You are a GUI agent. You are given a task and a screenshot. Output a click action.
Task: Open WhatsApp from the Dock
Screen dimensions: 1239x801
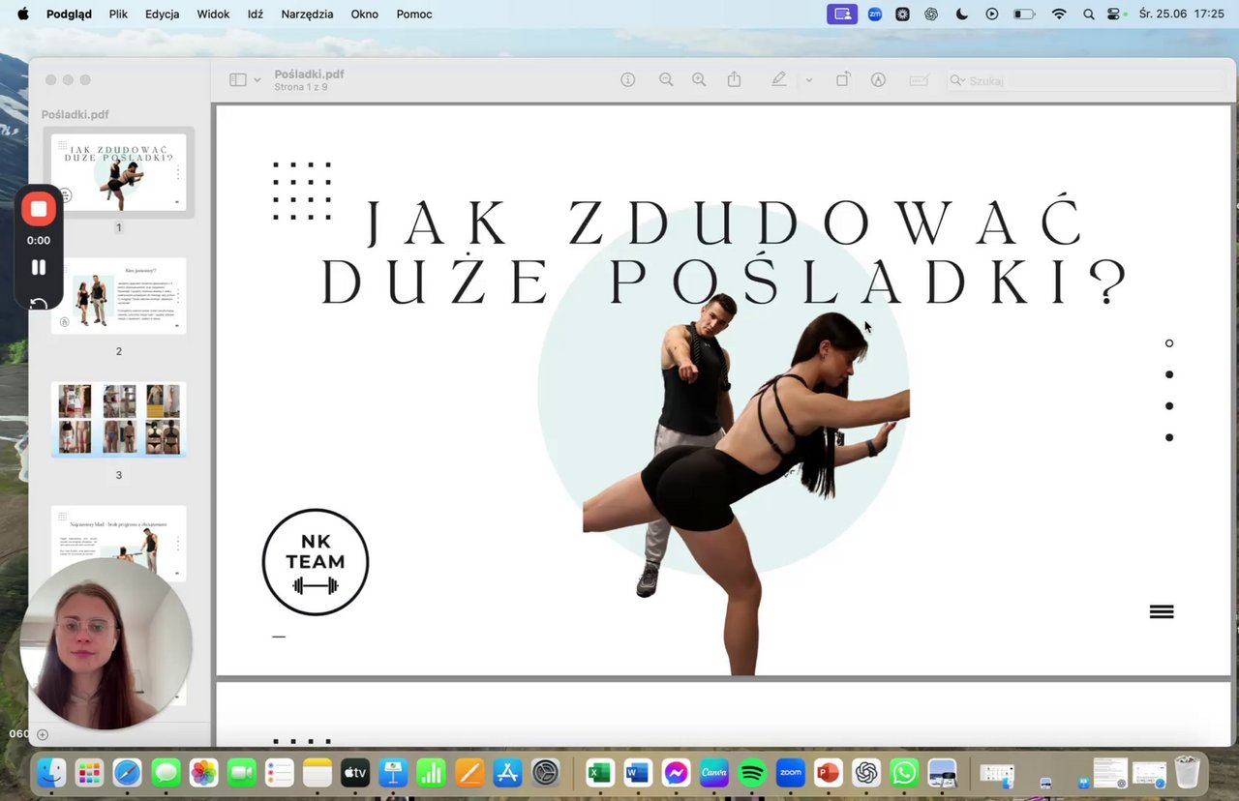tap(904, 772)
